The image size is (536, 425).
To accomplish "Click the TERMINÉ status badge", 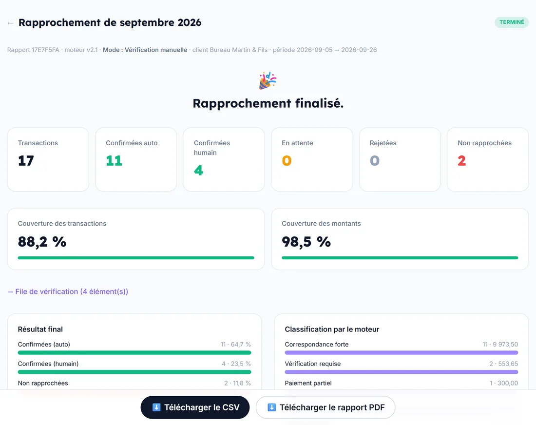I will [x=512, y=22].
